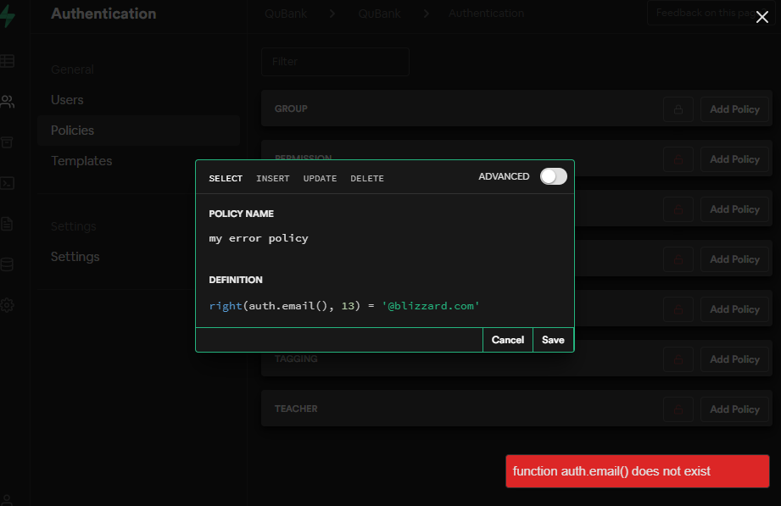Viewport: 781px width, 506px height.
Task: Open the SQL terminal sidebar icon
Action: click(7, 183)
